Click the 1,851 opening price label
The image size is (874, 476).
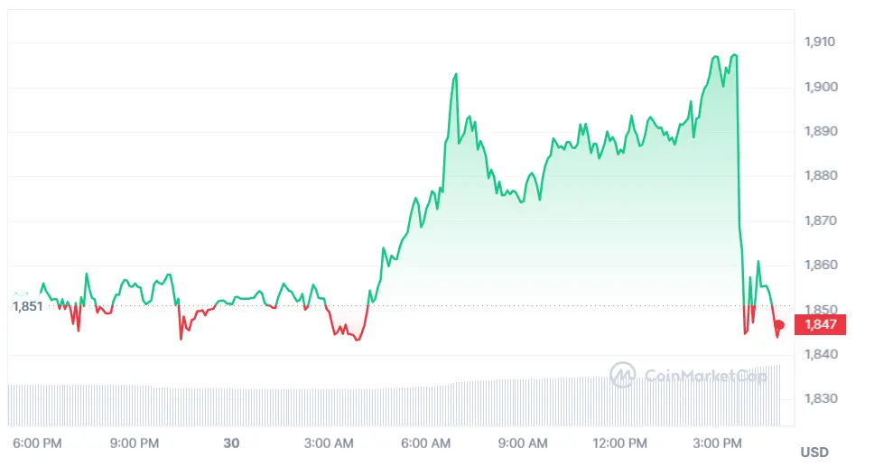[26, 306]
